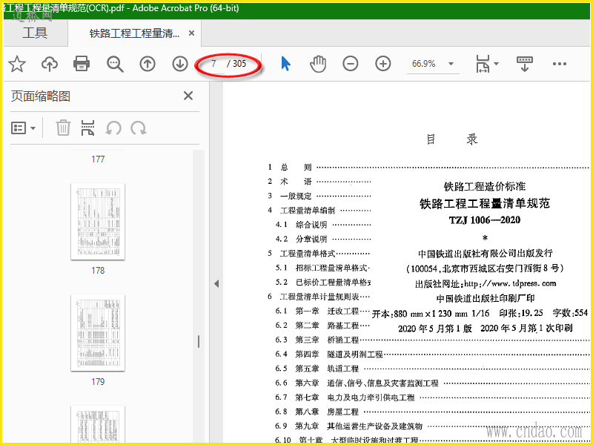Click the page number field showing 7

pos(214,64)
